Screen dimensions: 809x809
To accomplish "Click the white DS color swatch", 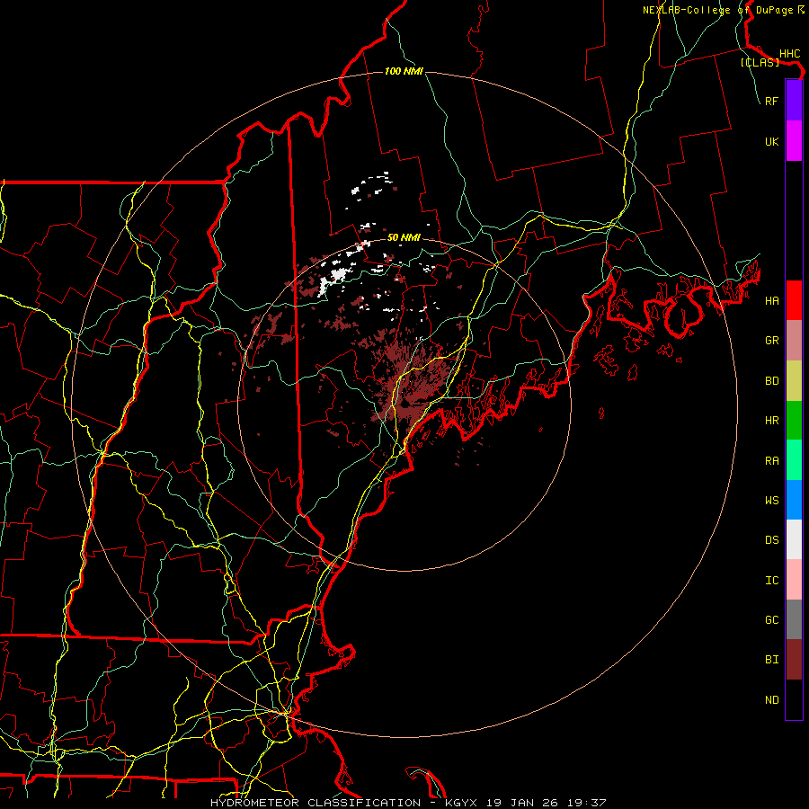I will 794,539.
